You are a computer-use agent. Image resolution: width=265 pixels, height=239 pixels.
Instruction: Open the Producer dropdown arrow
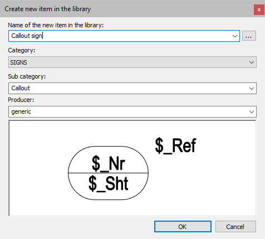point(252,112)
